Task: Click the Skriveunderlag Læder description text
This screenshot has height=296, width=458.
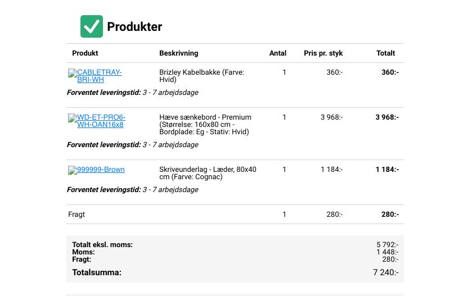Action: point(208,173)
